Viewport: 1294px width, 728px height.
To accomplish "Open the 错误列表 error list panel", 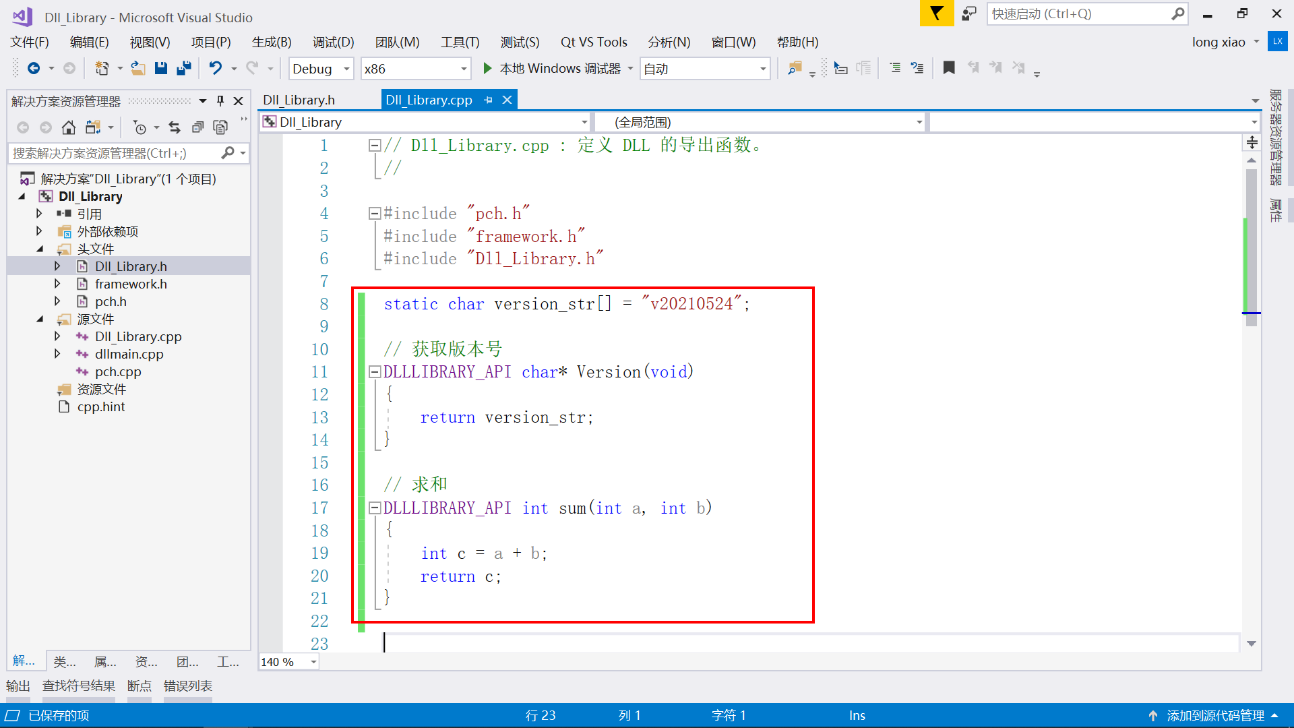I will coord(187,686).
